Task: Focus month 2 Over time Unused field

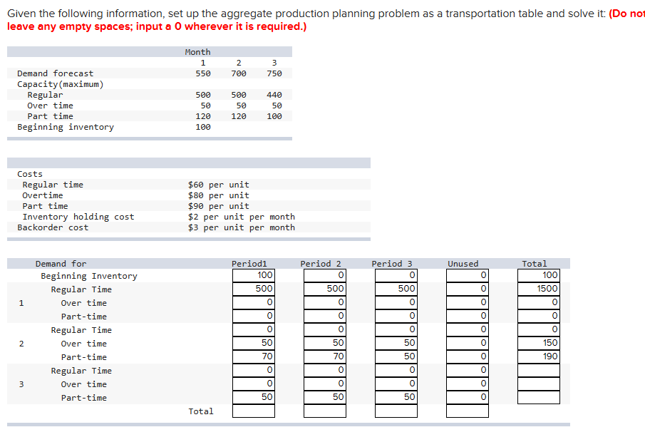Action: pos(468,344)
